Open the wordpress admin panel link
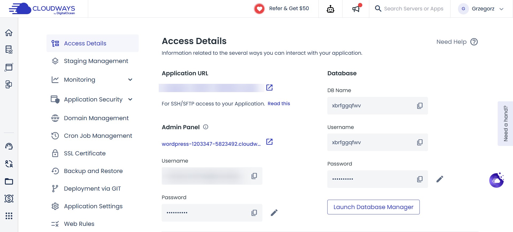The height and width of the screenshot is (232, 513). pyautogui.click(x=211, y=144)
